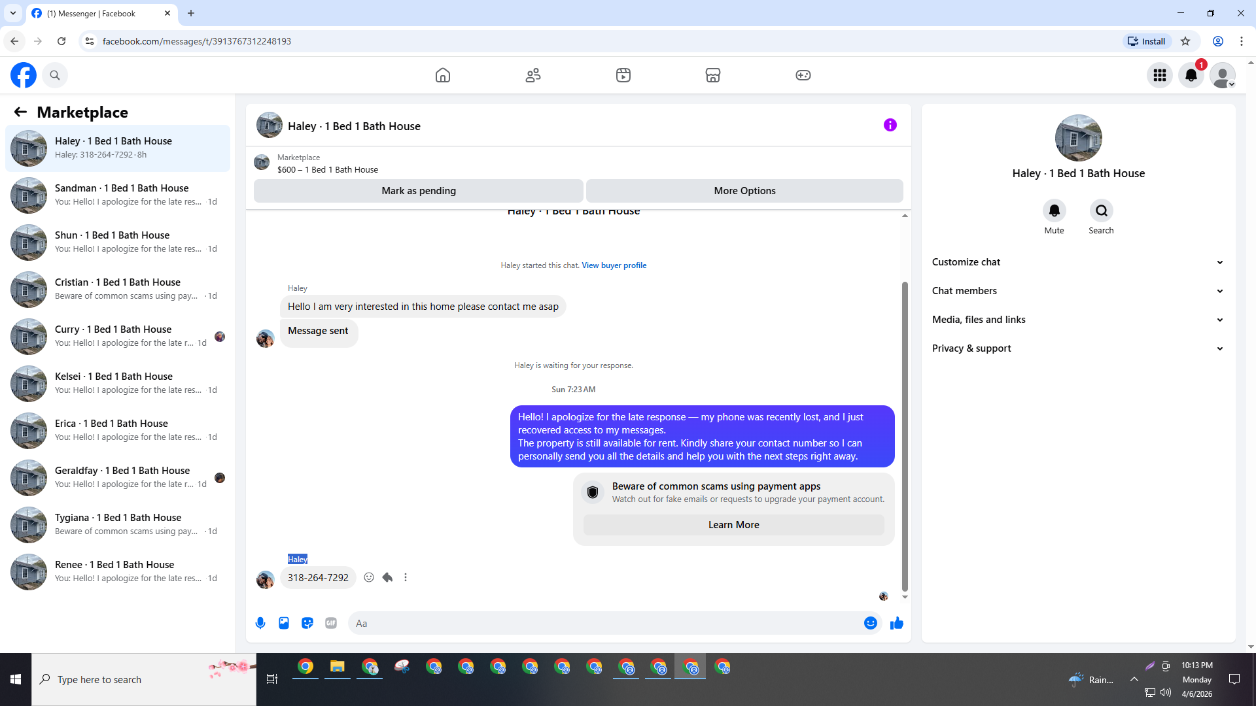This screenshot has height=706, width=1256.
Task: Open the Video tab icon
Action: (623, 75)
